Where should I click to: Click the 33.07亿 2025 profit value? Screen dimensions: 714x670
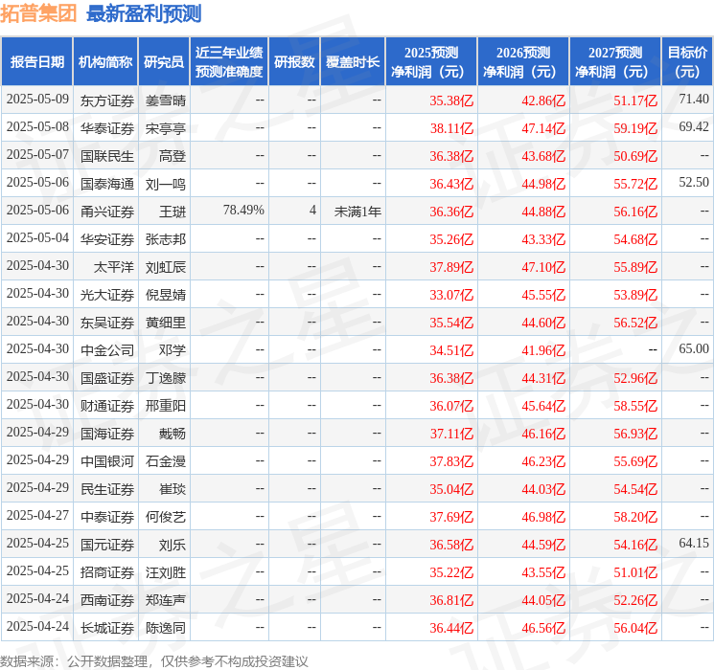point(451,295)
